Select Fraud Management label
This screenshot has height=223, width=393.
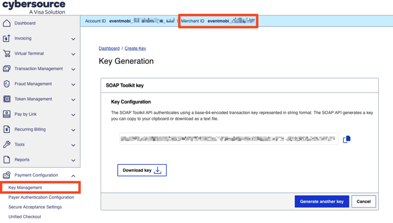click(x=33, y=84)
